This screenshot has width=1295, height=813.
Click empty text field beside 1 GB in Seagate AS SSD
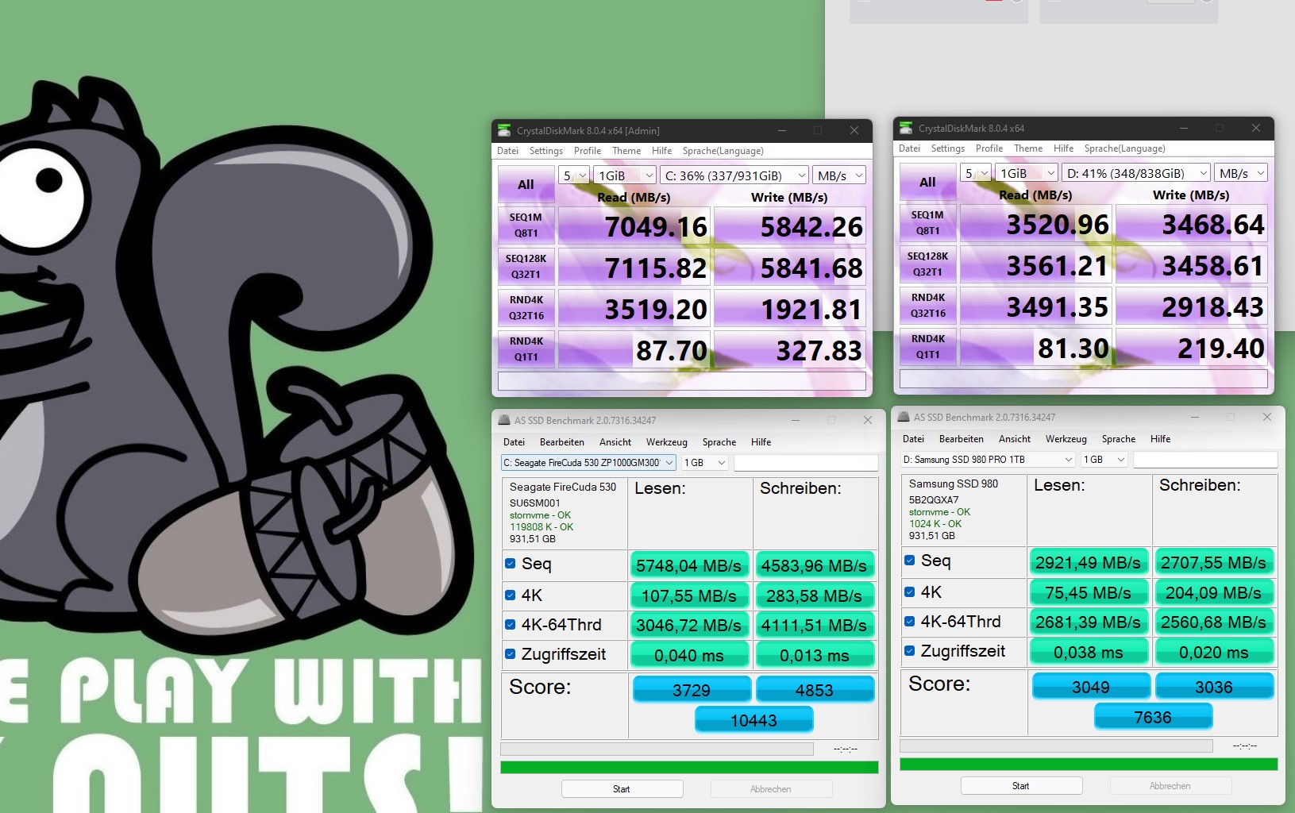point(806,462)
